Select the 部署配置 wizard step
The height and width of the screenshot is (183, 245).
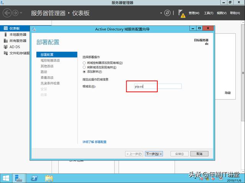pyautogui.click(x=57, y=55)
